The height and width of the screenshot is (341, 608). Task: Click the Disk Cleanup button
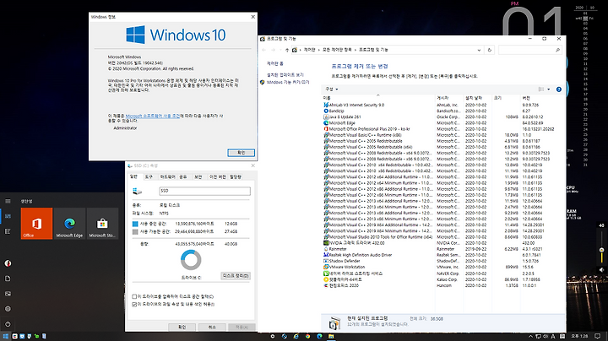236,276
